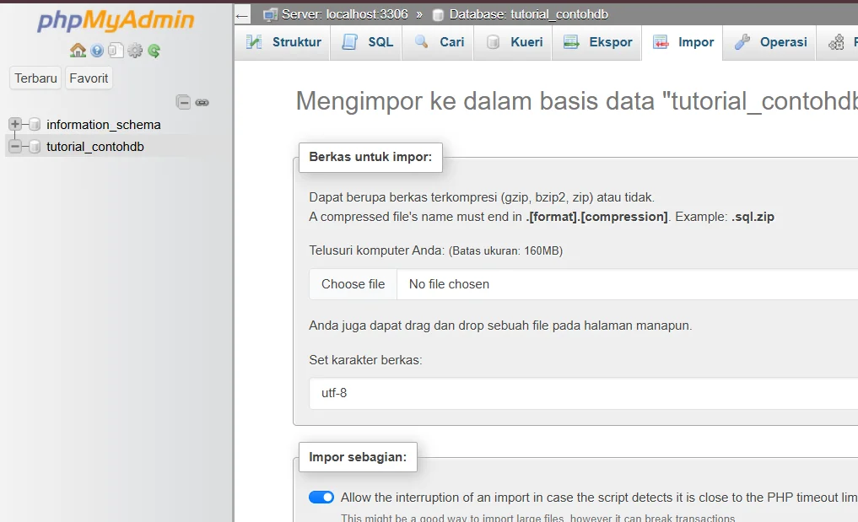Click the 'Berkas untuk impor:' legend
The image size is (858, 522).
(x=370, y=157)
